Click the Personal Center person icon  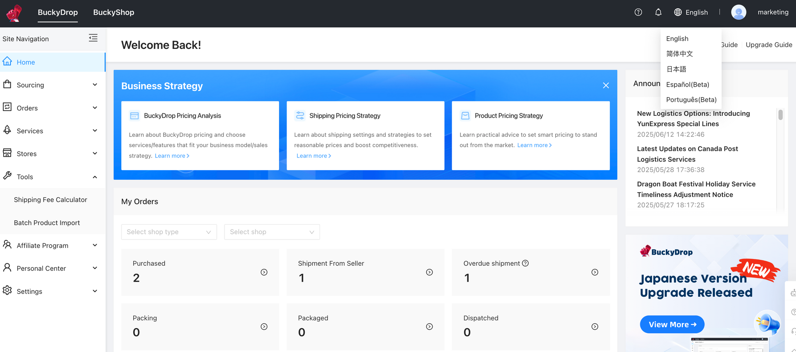coord(7,267)
